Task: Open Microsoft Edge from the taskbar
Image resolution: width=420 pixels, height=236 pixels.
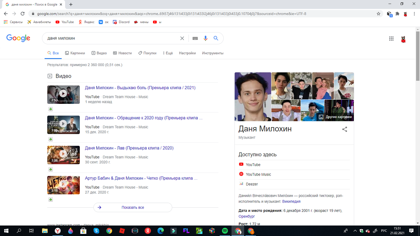Action: [160, 231]
